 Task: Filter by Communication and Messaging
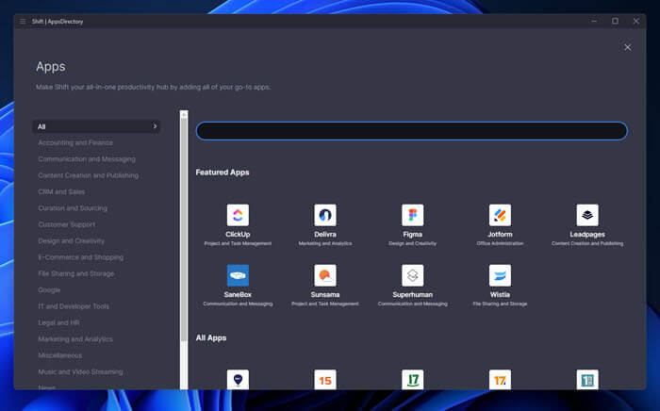87,159
